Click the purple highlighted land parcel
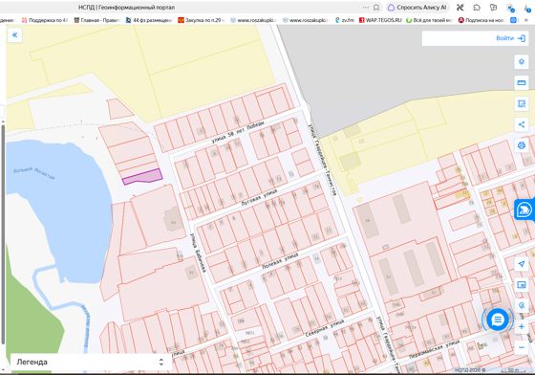The image size is (535, 375). pyautogui.click(x=142, y=177)
